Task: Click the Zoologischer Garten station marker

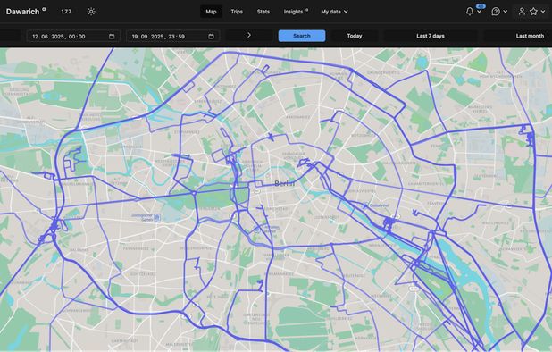Action: pyautogui.click(x=157, y=218)
